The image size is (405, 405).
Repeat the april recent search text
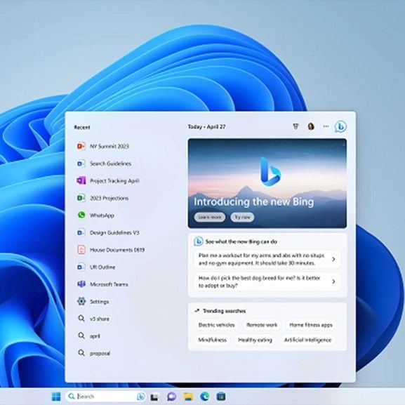pyautogui.click(x=95, y=336)
